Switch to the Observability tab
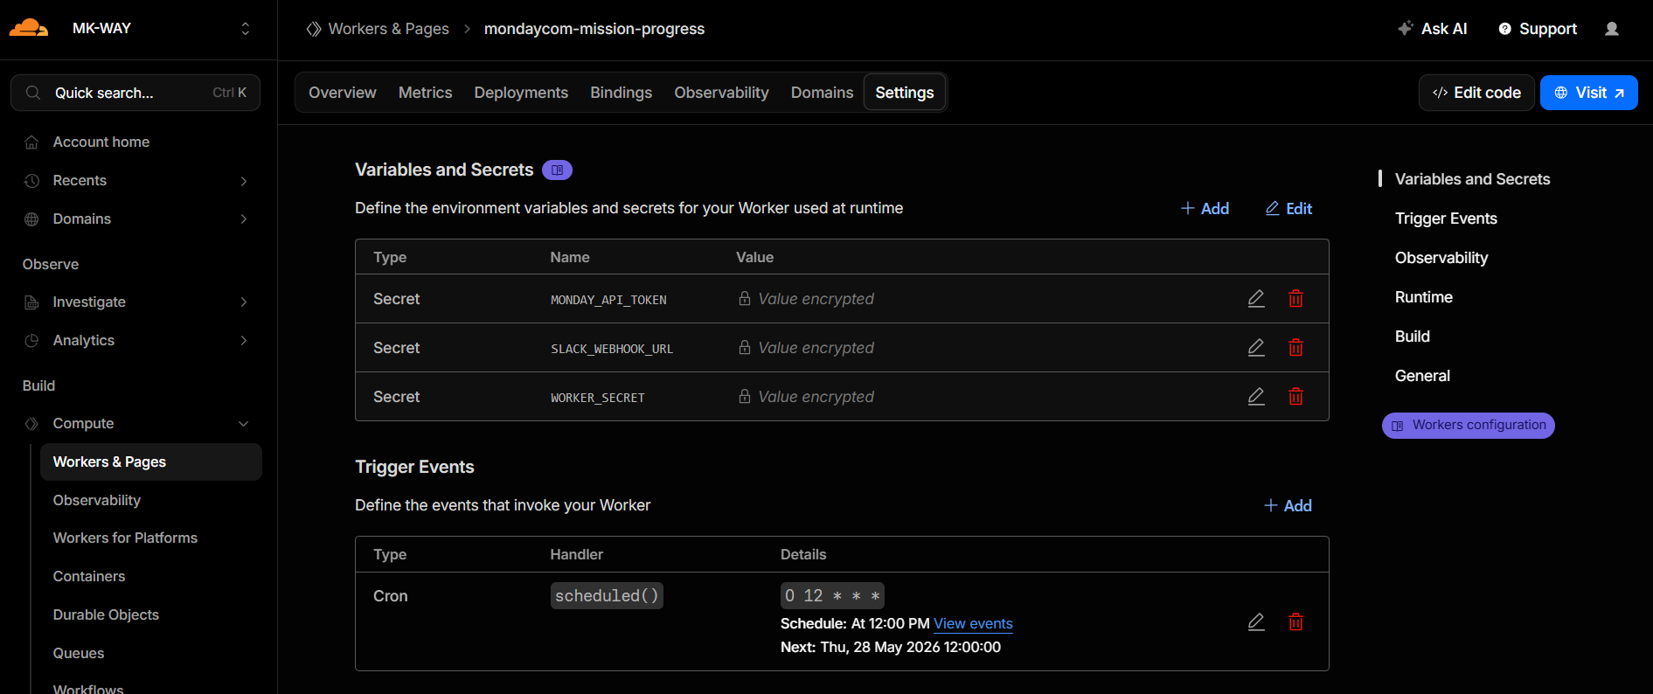1653x694 pixels. coord(721,93)
